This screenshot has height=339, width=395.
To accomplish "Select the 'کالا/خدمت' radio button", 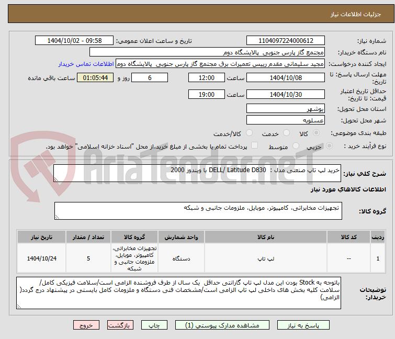I will tap(249, 133).
